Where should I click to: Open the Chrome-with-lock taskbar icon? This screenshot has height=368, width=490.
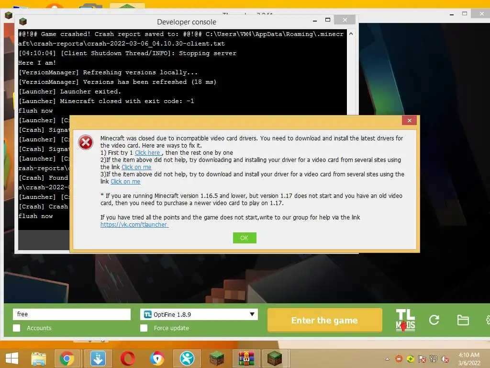tap(157, 358)
